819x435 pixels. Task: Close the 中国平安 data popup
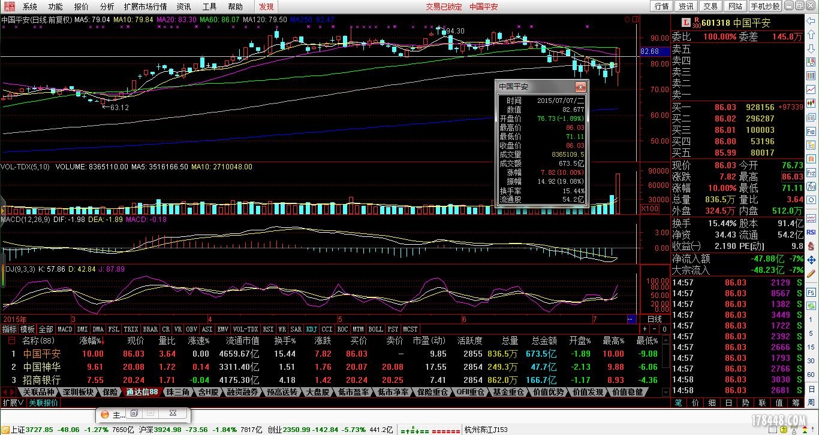pyautogui.click(x=580, y=87)
